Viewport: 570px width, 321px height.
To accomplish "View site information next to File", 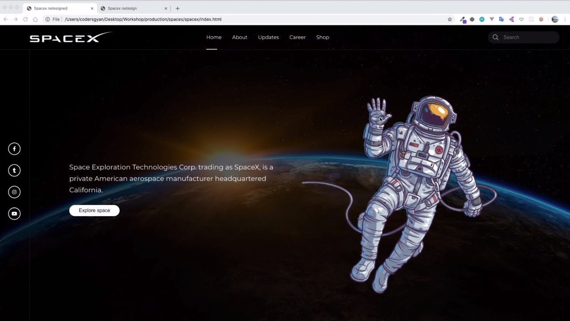I will point(48,20).
